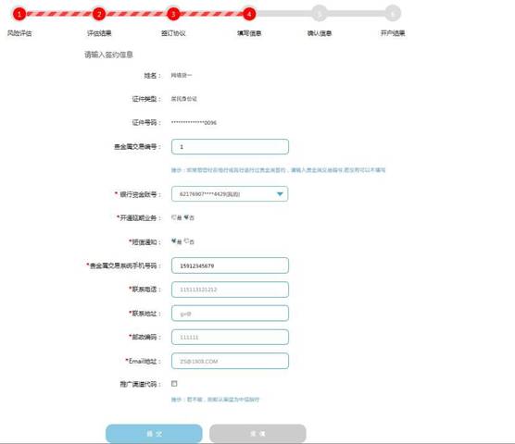Click step 2 circle 评估结果
Screen dimensions: 515x444
coord(99,14)
